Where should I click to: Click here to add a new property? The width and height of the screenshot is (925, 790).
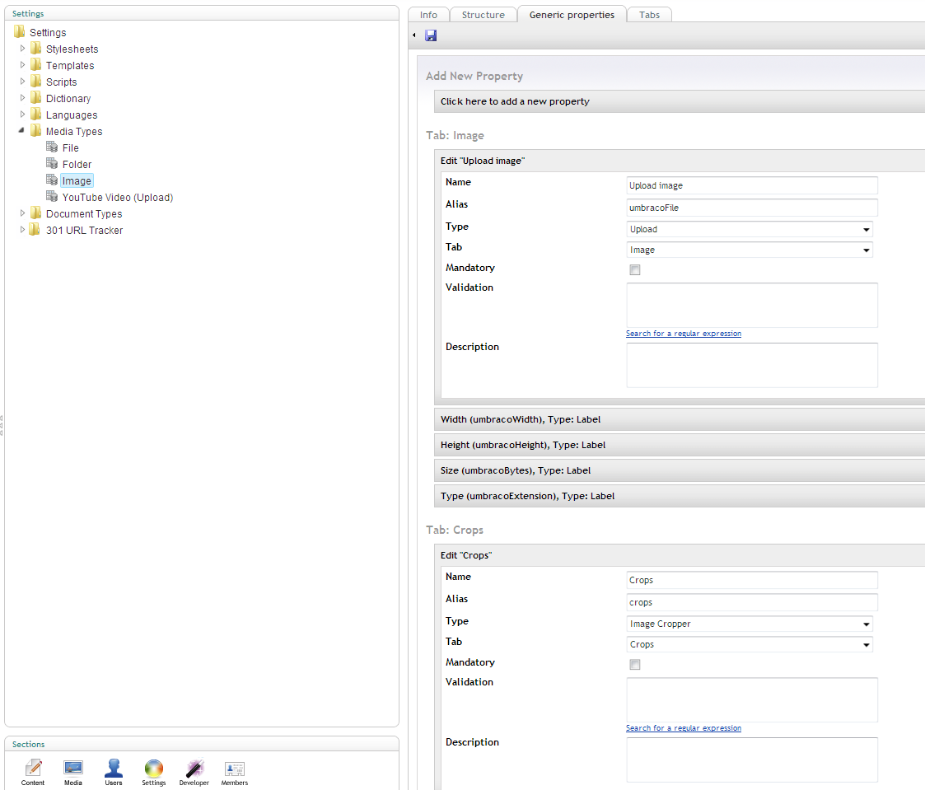[x=515, y=101]
